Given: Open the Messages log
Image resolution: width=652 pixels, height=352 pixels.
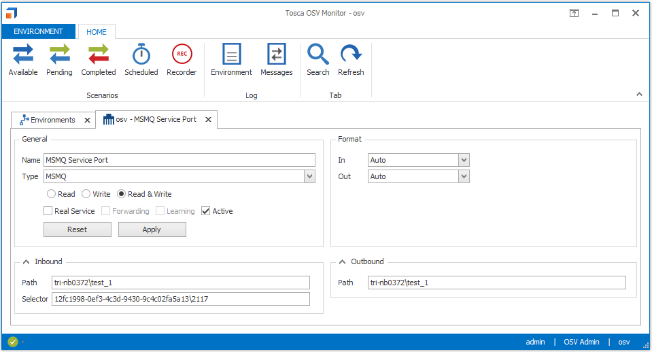Looking at the screenshot, I should (x=277, y=60).
